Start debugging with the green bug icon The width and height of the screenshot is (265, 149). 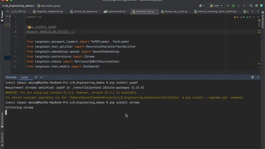click(x=234, y=5)
